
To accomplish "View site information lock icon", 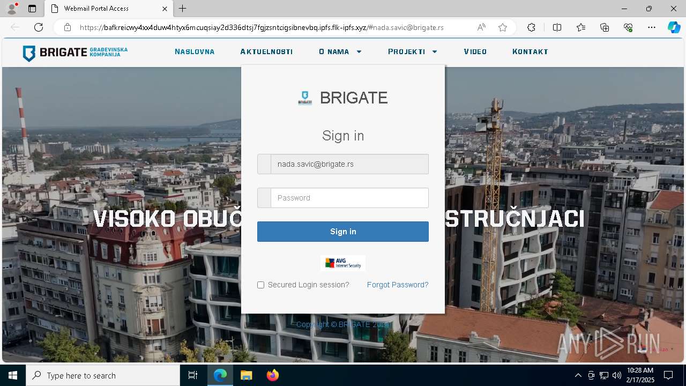I will pos(68,27).
